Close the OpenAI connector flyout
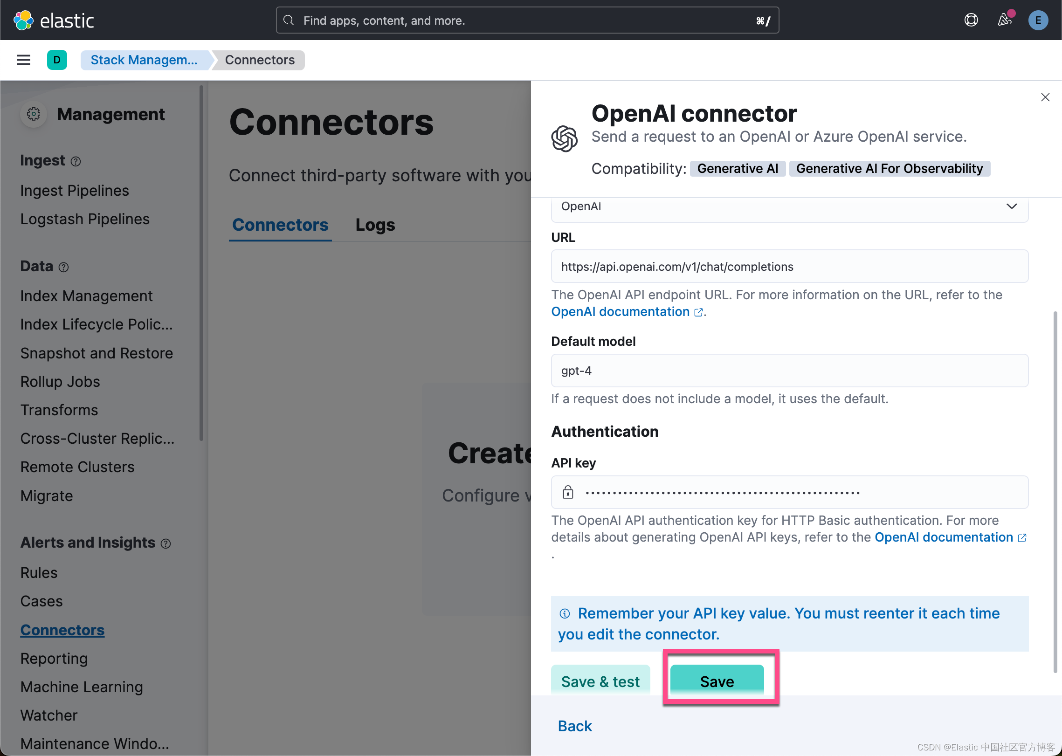Viewport: 1062px width, 756px height. point(1045,97)
